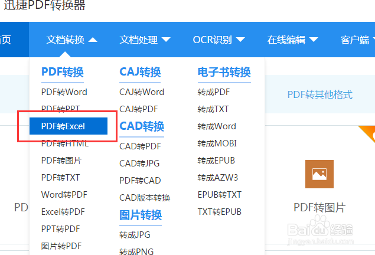Select PDF转HTML menu entry
This screenshot has height=255, width=375.
pyautogui.click(x=65, y=143)
